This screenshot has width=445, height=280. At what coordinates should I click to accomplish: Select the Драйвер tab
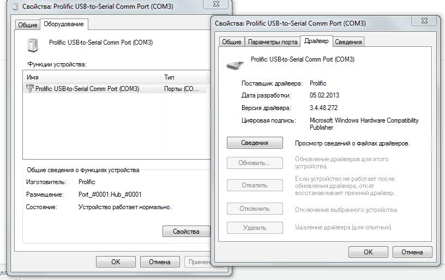point(316,41)
